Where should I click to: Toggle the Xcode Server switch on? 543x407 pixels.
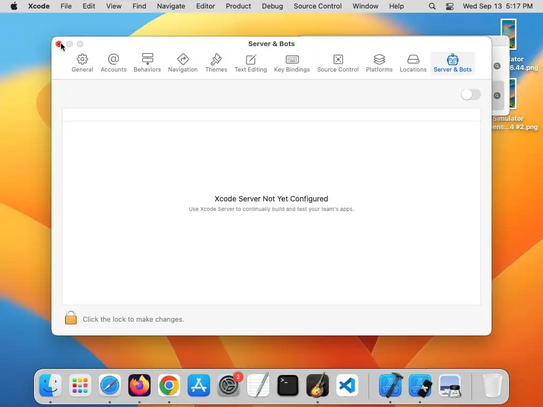pos(471,94)
